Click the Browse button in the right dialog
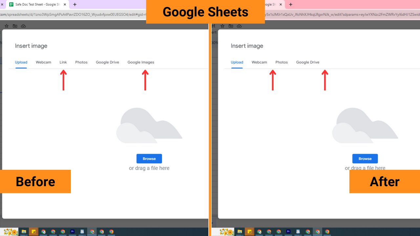Screen dimensions: 420x236 point(365,159)
